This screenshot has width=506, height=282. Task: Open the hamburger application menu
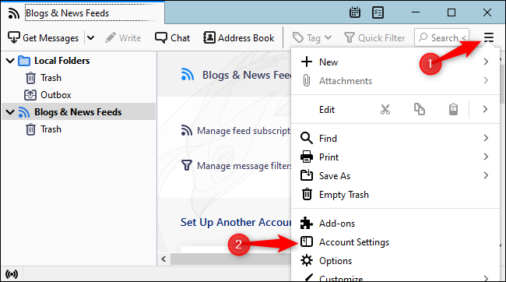tap(489, 37)
